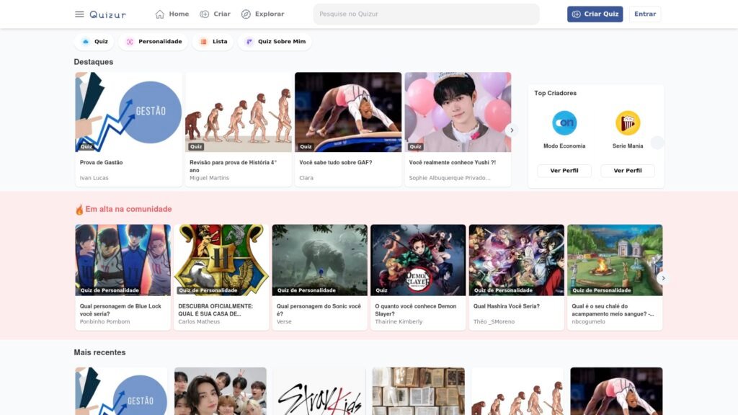Select the Quiz Sobre Mim chip
The width and height of the screenshot is (738, 415).
pos(275,42)
